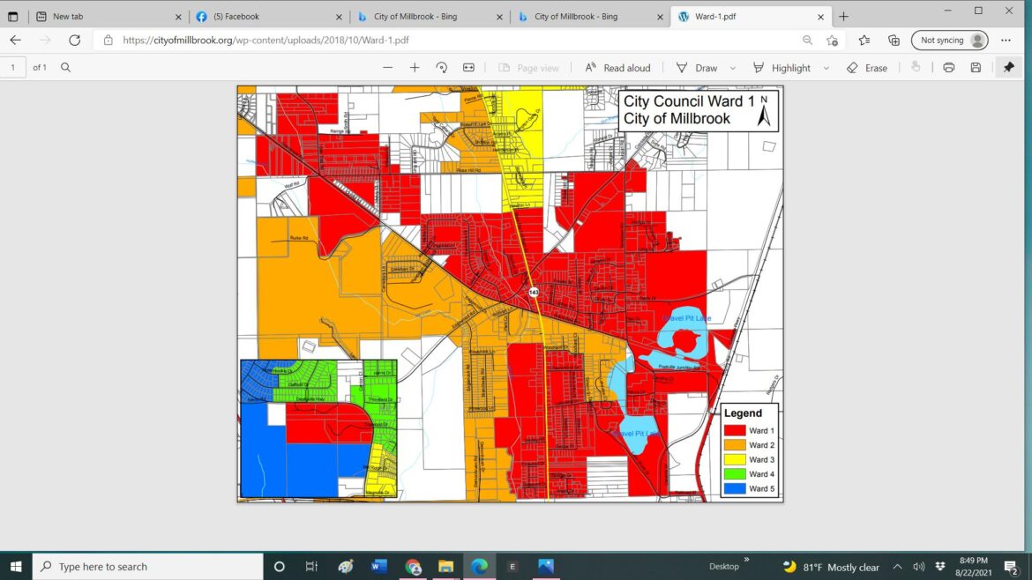The height and width of the screenshot is (580, 1032).
Task: Search the PDF with the magnifier icon
Action: pyautogui.click(x=65, y=68)
